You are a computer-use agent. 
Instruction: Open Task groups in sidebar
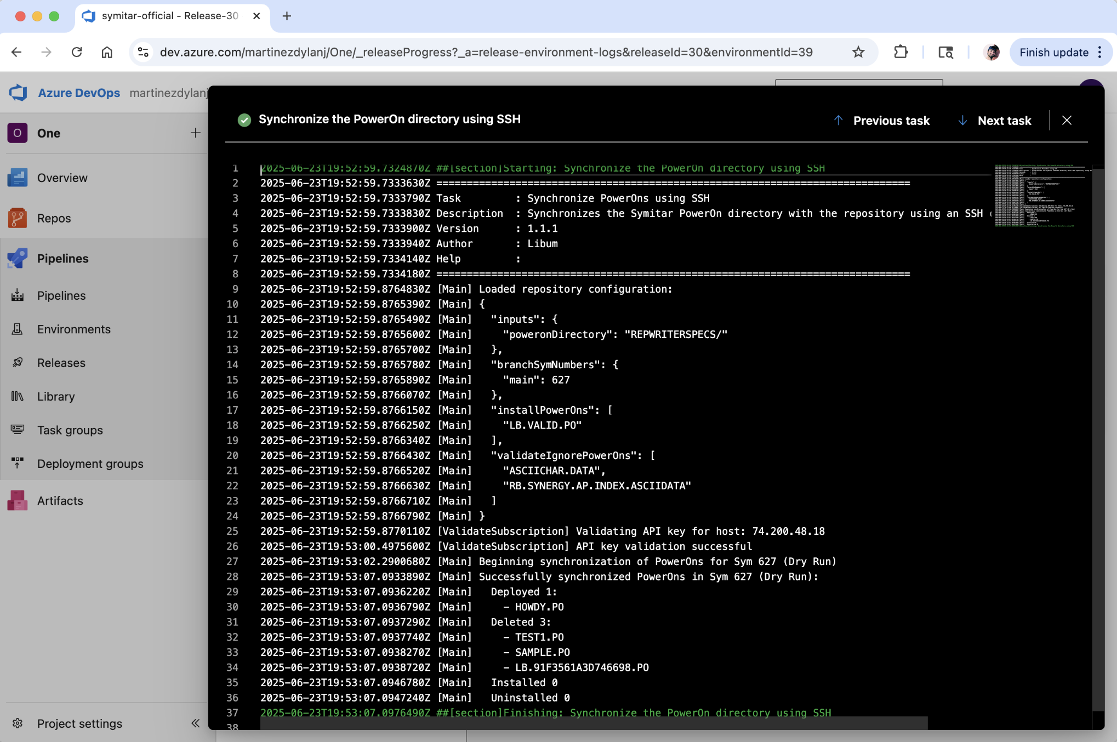tap(70, 430)
